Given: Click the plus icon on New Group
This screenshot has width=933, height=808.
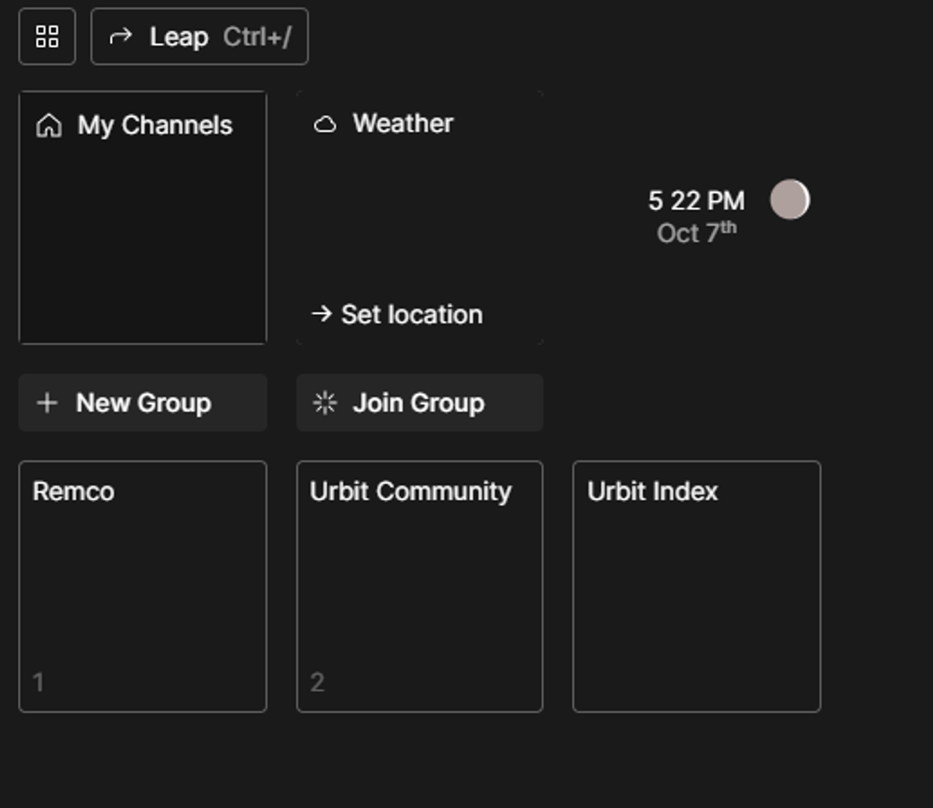Looking at the screenshot, I should point(47,403).
